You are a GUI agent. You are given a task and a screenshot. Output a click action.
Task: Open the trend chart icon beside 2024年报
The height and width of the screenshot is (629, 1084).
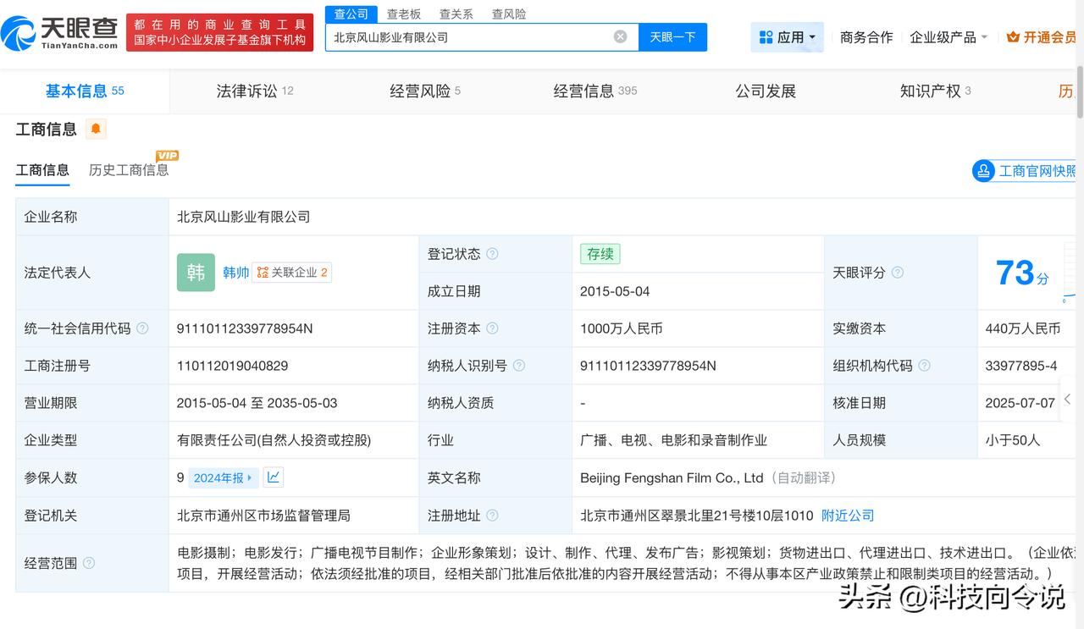click(273, 477)
